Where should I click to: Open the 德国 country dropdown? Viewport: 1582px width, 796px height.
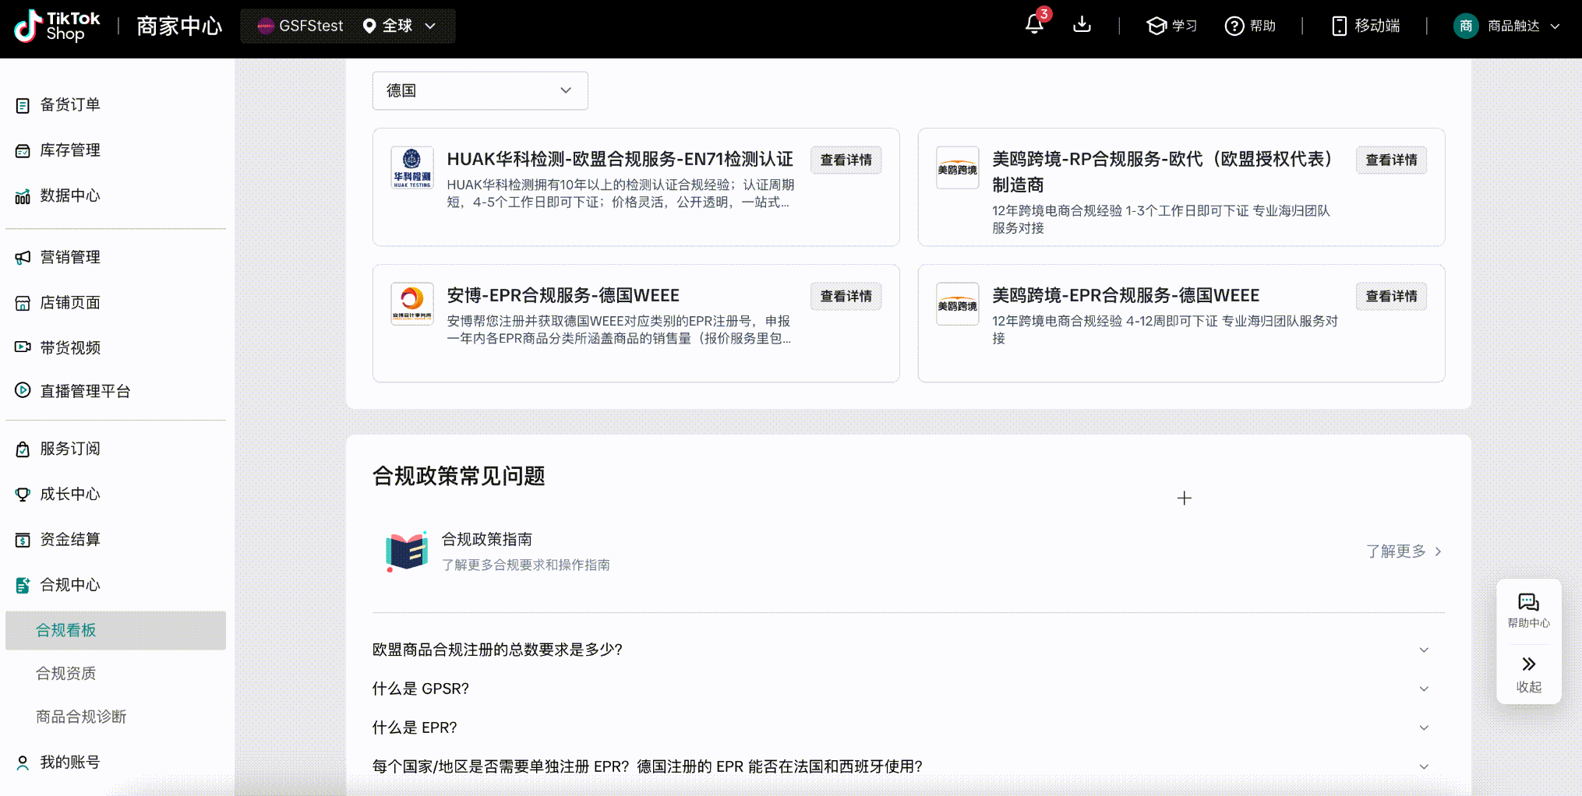[x=479, y=90]
